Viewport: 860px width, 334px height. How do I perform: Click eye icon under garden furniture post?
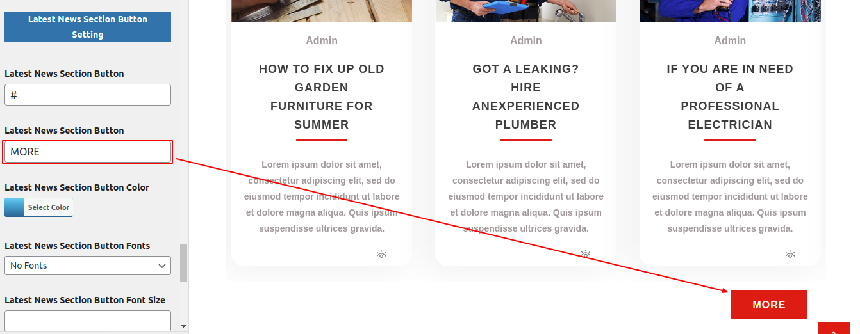pyautogui.click(x=381, y=255)
